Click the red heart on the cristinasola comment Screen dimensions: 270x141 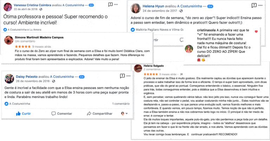(x=256, y=32)
